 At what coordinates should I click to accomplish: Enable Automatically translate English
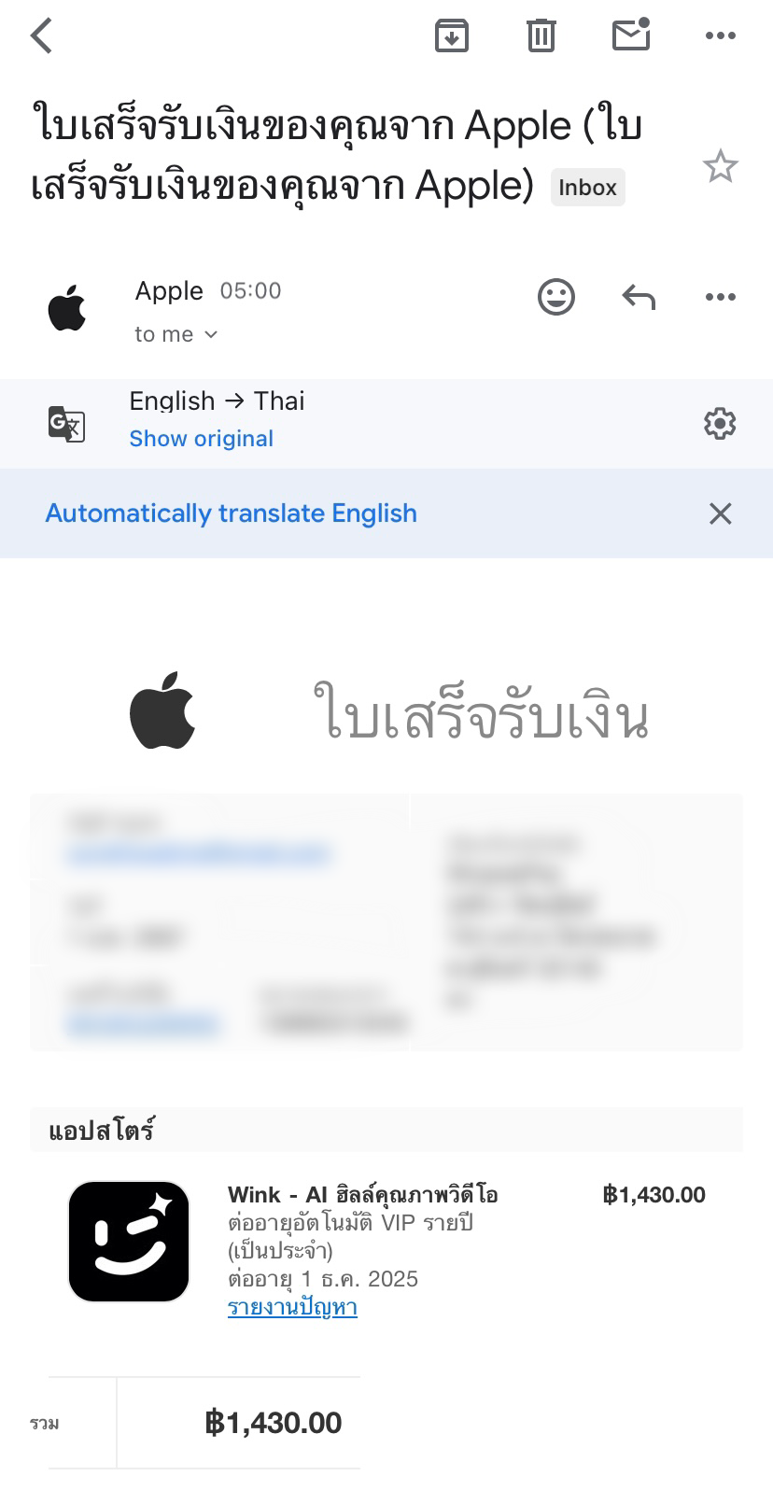[232, 513]
